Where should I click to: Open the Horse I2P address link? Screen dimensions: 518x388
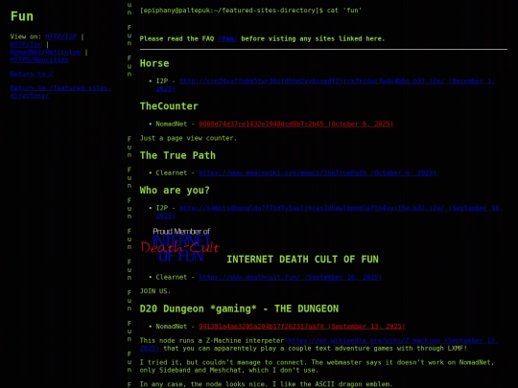325,85
